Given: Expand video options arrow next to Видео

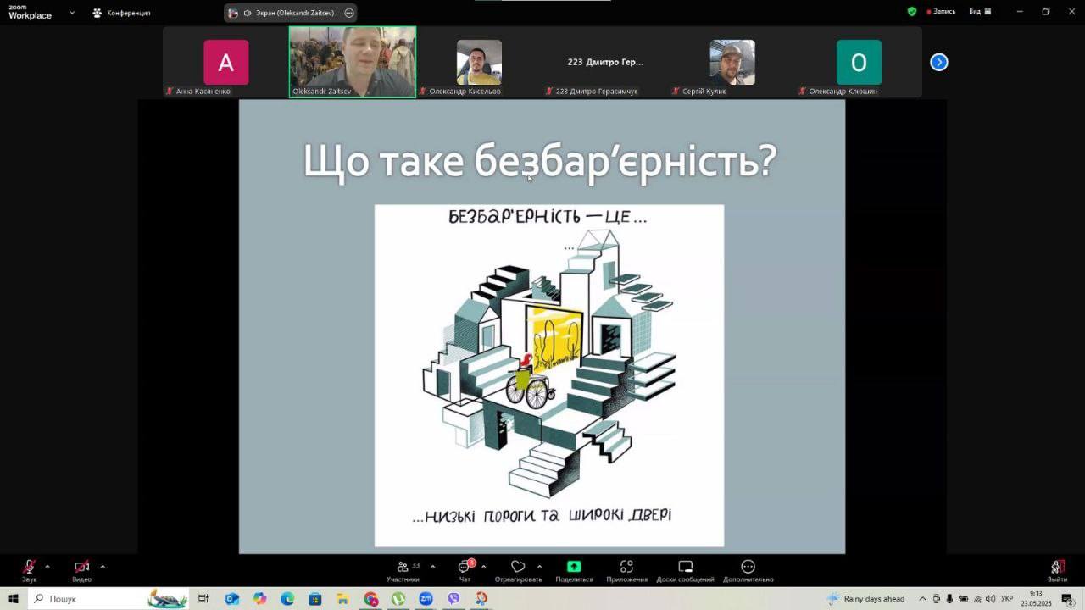Looking at the screenshot, I should [103, 567].
